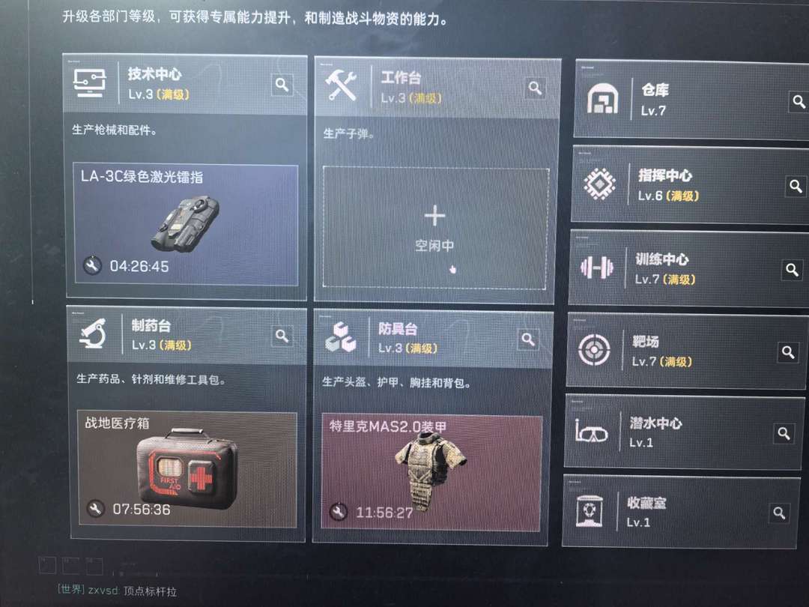This screenshot has width=809, height=607.
Task: View 制药台 details via magnifier icon
Action: (x=282, y=336)
